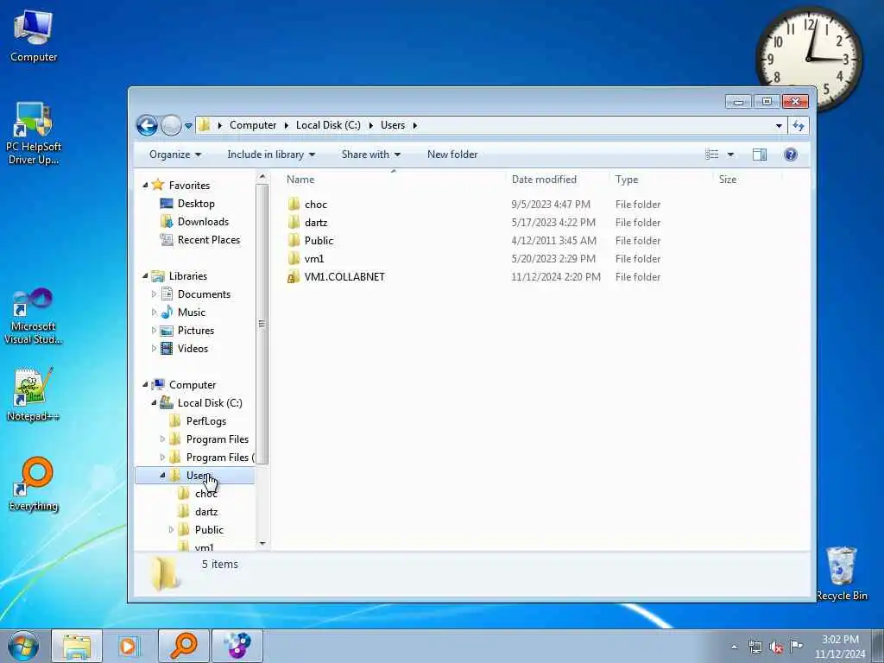Show hidden system tray icons arrow

click(x=734, y=647)
